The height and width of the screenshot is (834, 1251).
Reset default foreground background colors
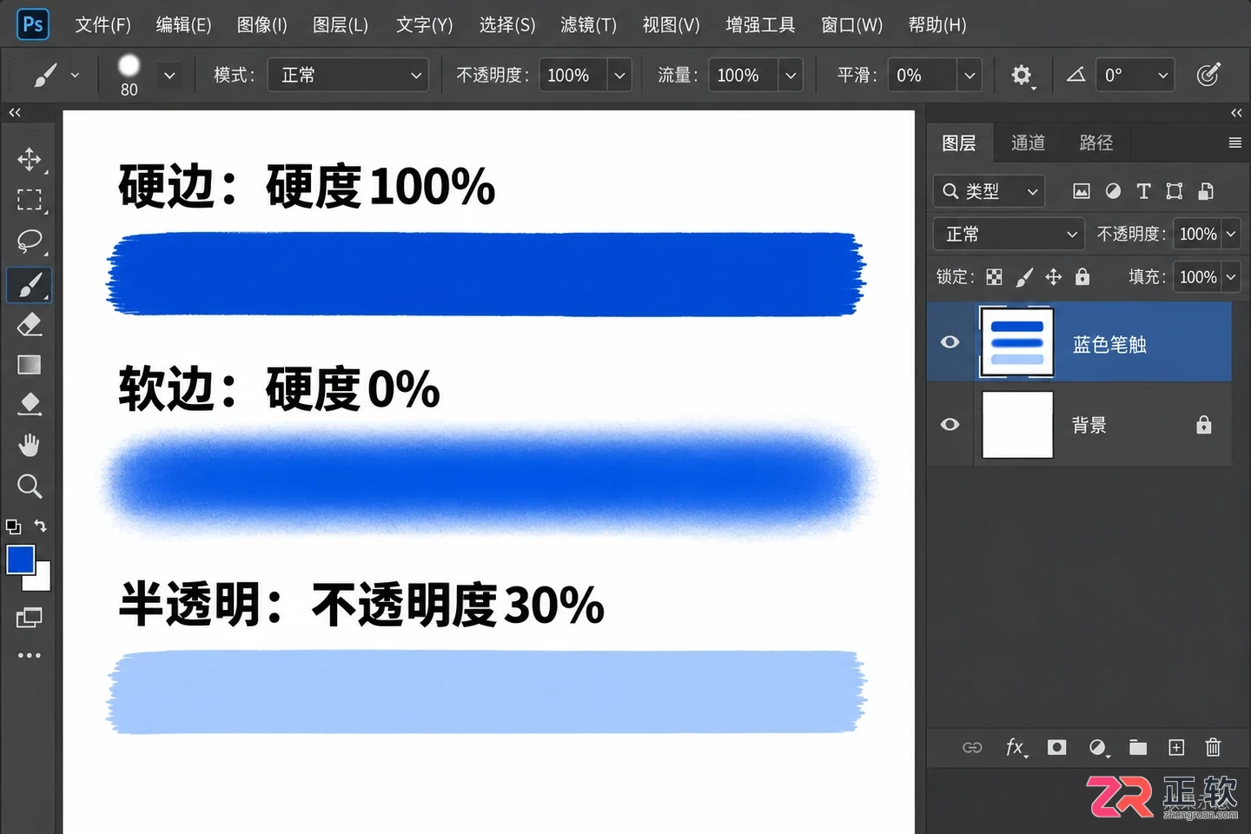pyautogui.click(x=13, y=526)
